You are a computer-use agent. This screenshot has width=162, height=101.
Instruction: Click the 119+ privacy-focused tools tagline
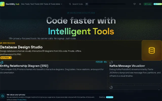point(43,38)
